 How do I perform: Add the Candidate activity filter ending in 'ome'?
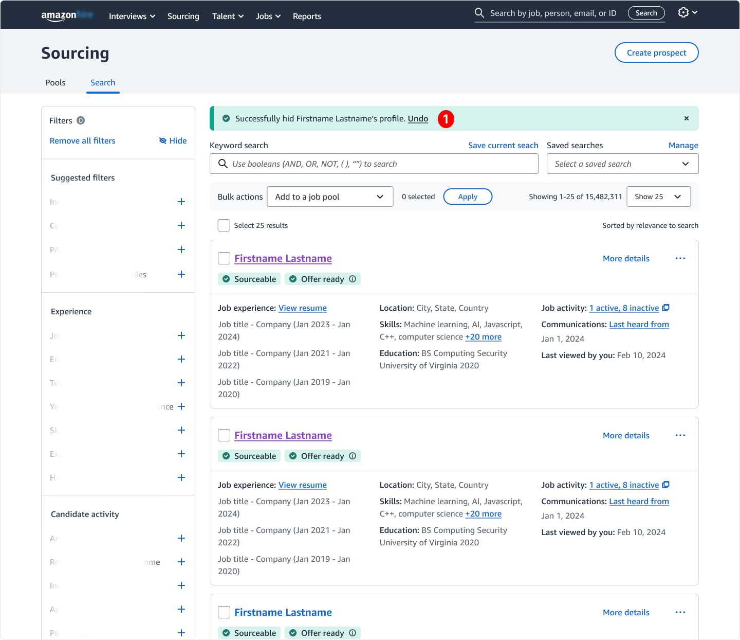pyautogui.click(x=181, y=562)
